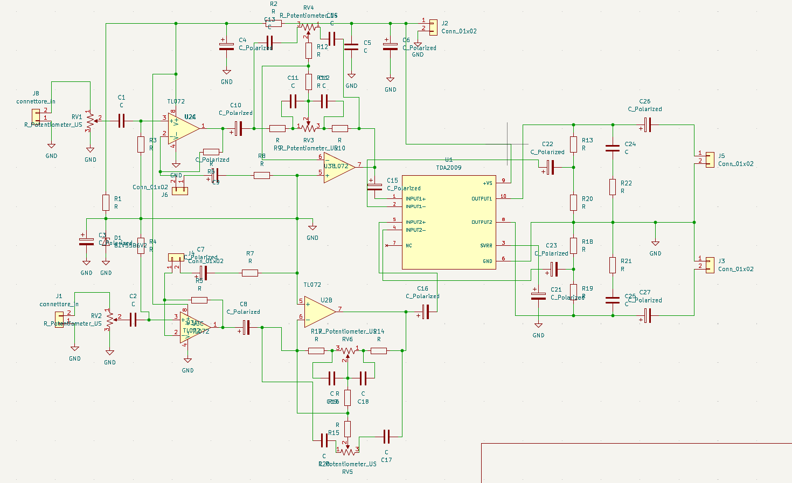Select polarized capacitor C21 symbol
The height and width of the screenshot is (483, 792).
[538, 296]
